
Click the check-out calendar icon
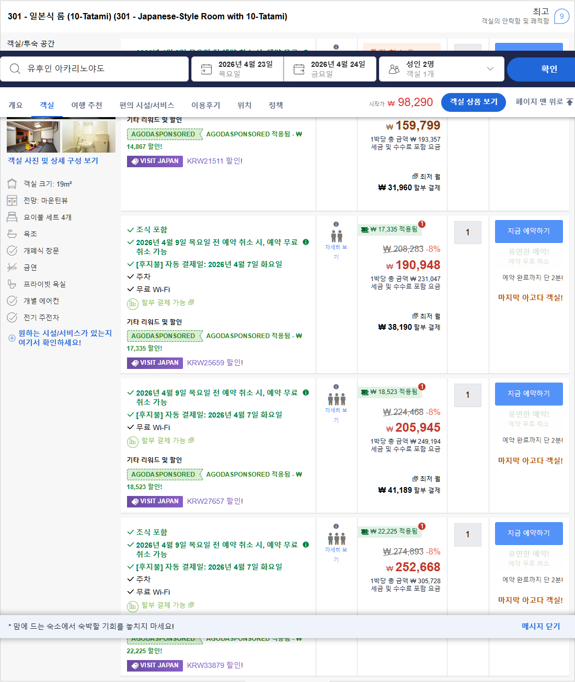coord(298,68)
